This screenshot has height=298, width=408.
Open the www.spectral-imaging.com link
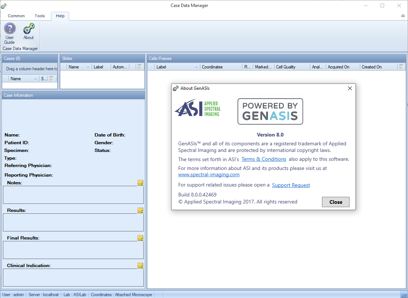coord(209,174)
